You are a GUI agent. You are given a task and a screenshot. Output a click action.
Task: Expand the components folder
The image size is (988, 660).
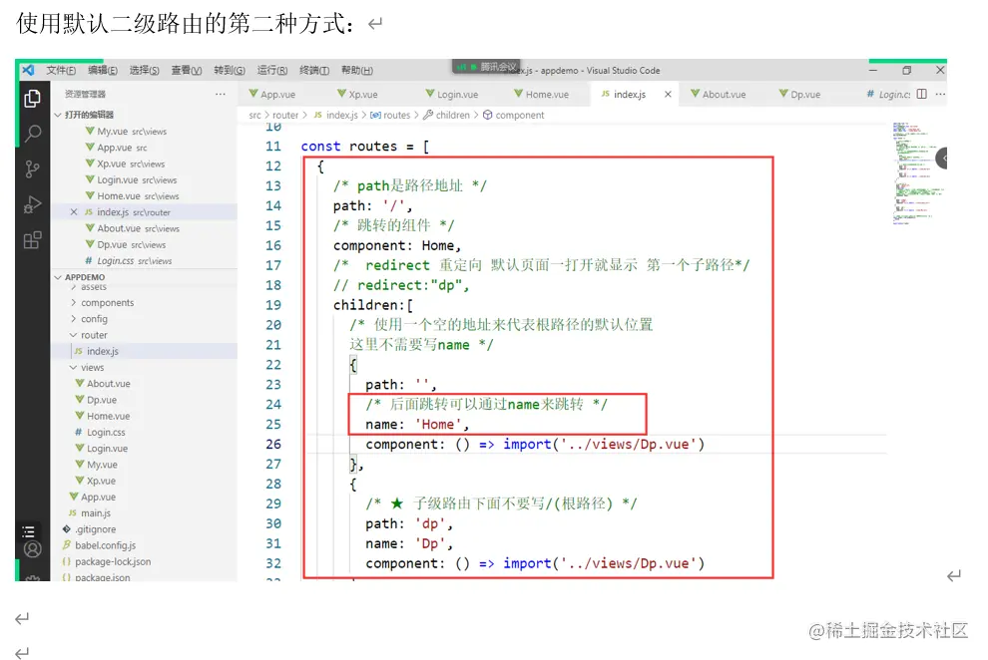pos(107,303)
